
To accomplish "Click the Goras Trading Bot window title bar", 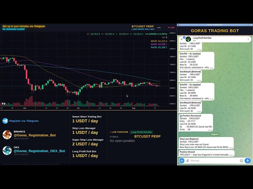I will tap(215, 25).
